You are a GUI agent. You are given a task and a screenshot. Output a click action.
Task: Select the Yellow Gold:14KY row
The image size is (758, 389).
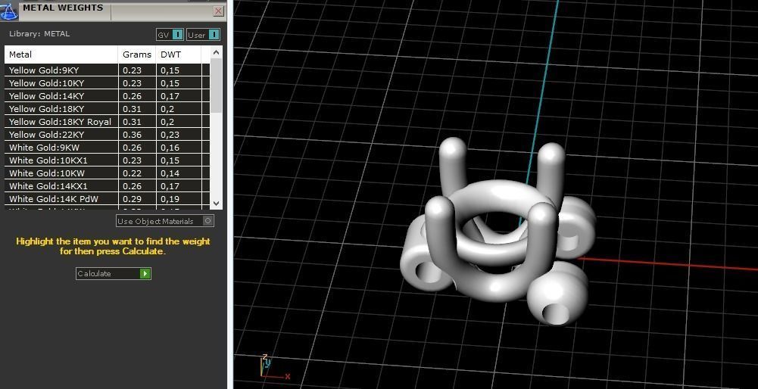(108, 95)
